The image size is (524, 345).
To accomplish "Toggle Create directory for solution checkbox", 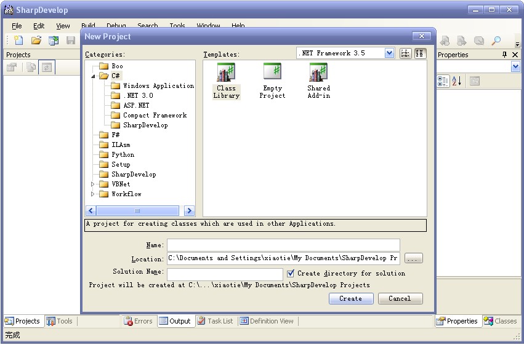I will [291, 273].
